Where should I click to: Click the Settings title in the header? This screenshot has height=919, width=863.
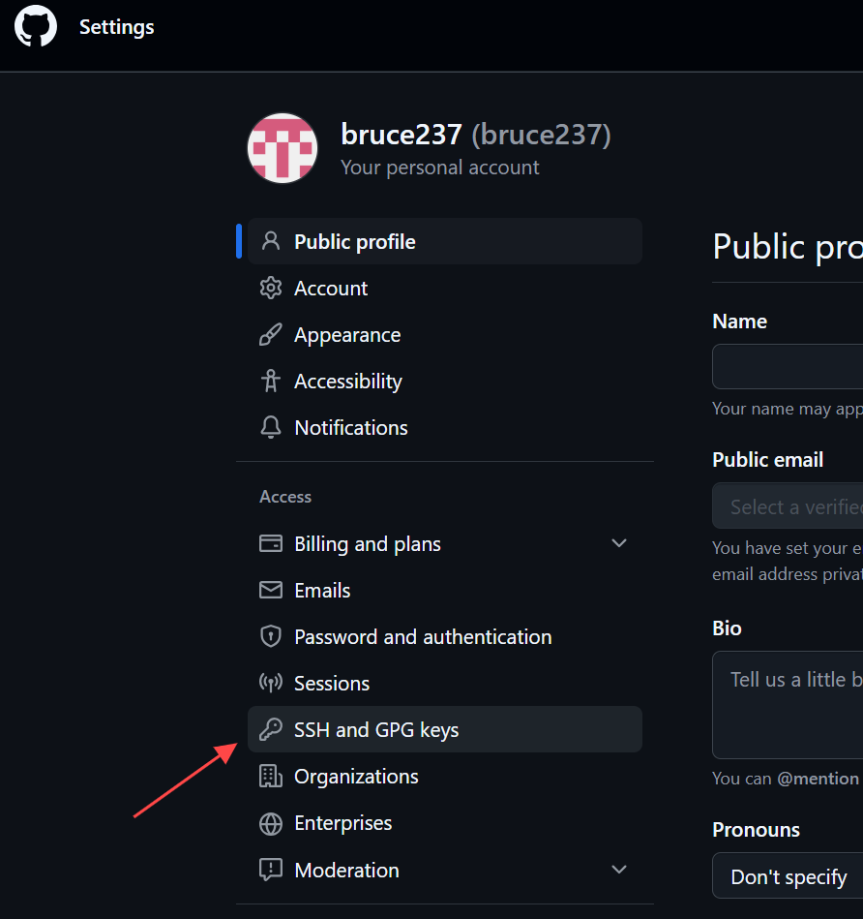116,27
